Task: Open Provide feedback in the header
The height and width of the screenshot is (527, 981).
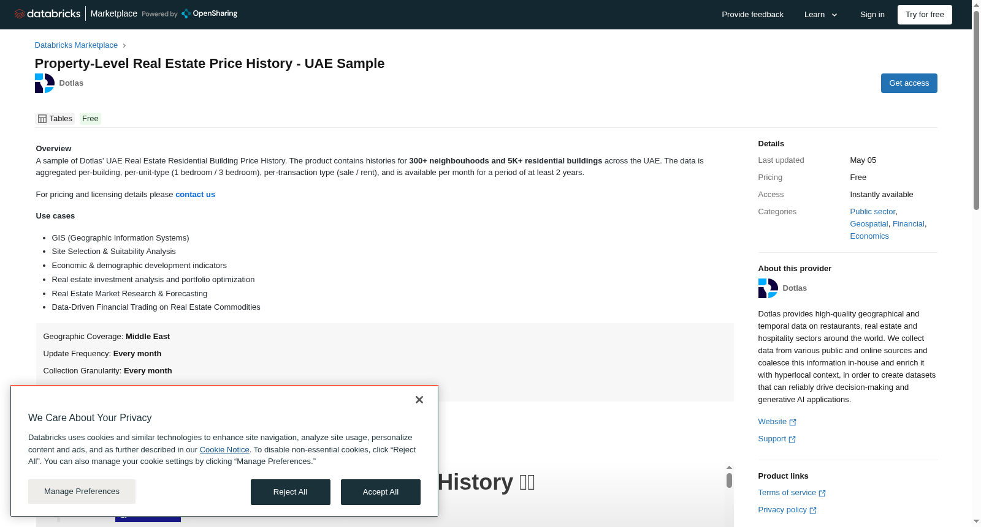Action: (x=752, y=15)
